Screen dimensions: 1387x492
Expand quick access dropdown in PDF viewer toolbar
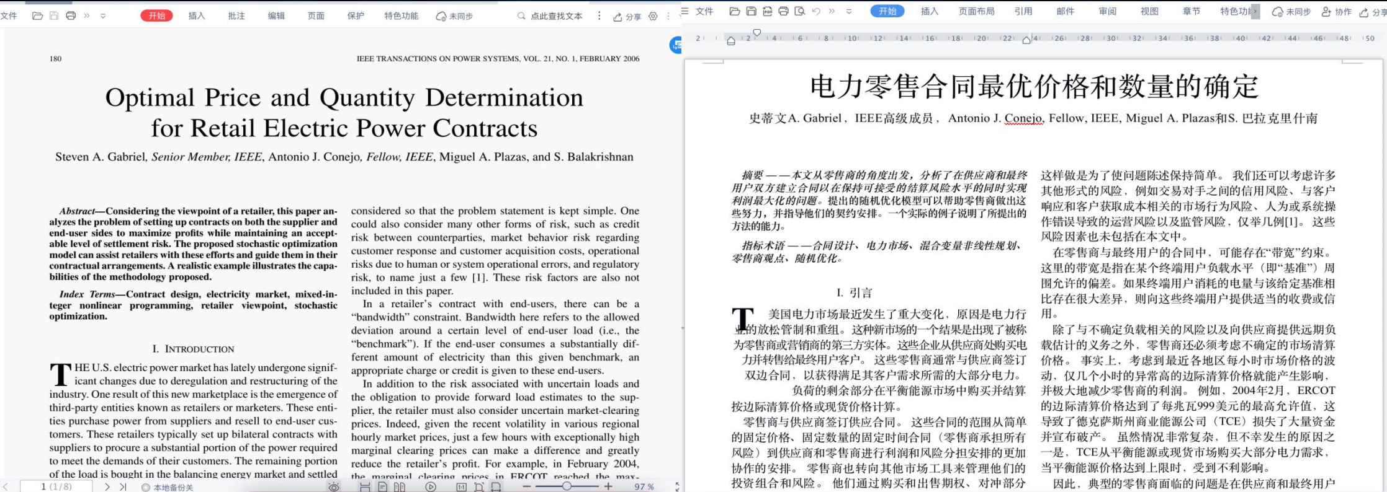pos(103,15)
